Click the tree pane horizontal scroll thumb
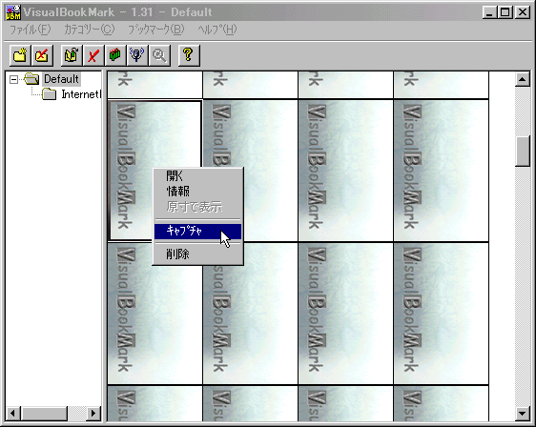The height and width of the screenshot is (427, 536). [x=45, y=414]
